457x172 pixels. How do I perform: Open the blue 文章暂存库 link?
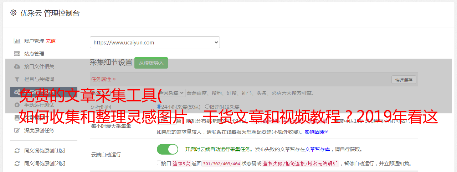(318, 149)
